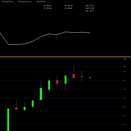
Task: Click the tallest green candle at far left
Action: 8,120
